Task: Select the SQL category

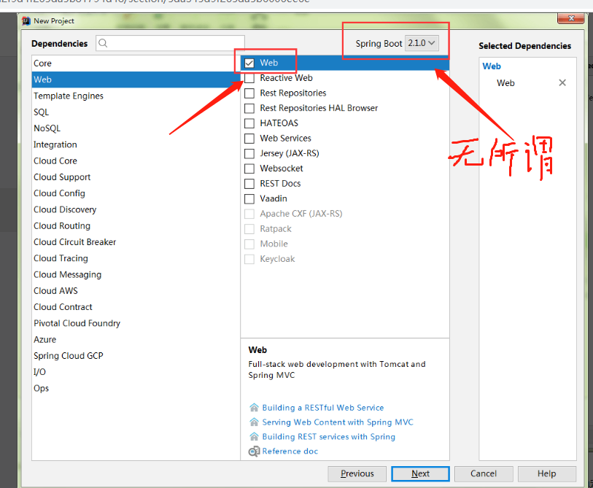Action: [136, 112]
